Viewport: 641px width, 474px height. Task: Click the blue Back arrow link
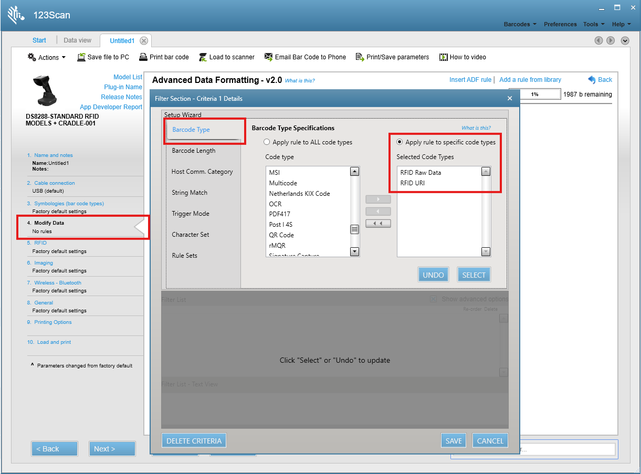[x=600, y=80]
